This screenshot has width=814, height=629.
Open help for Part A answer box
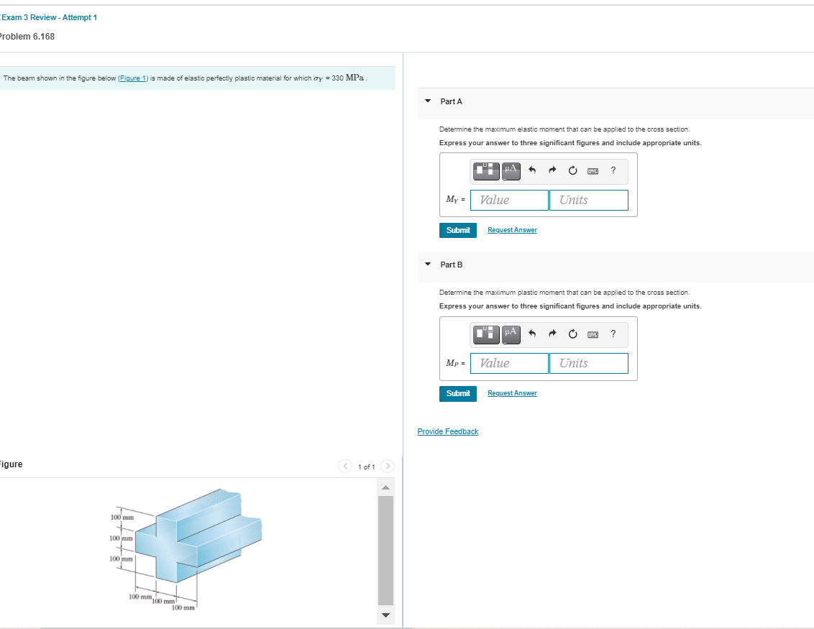613,170
